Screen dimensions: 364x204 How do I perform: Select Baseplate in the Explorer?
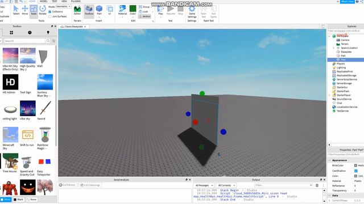346,52
